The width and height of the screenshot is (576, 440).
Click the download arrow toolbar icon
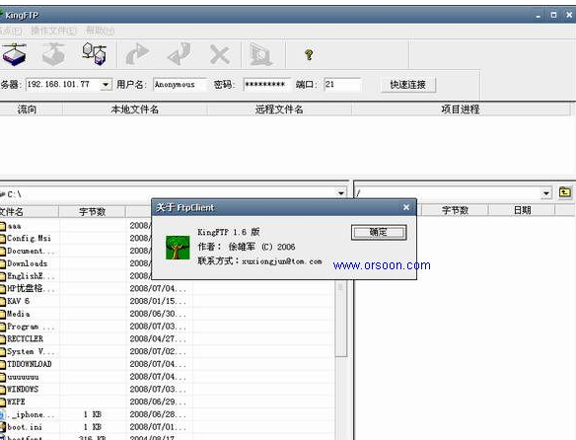180,54
